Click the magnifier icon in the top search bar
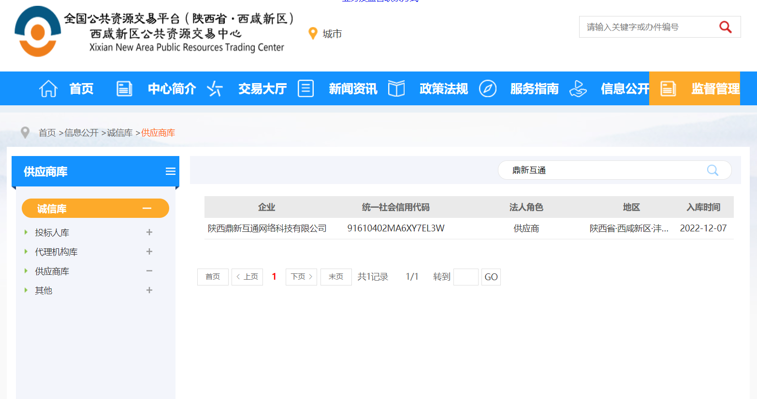The image size is (757, 399). [725, 27]
